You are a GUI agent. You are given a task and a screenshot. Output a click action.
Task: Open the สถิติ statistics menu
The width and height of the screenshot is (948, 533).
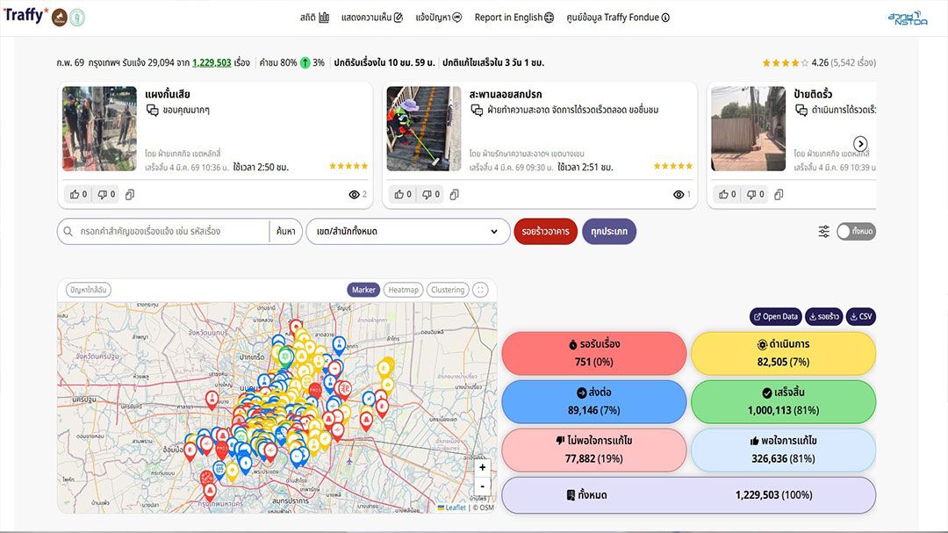[314, 18]
